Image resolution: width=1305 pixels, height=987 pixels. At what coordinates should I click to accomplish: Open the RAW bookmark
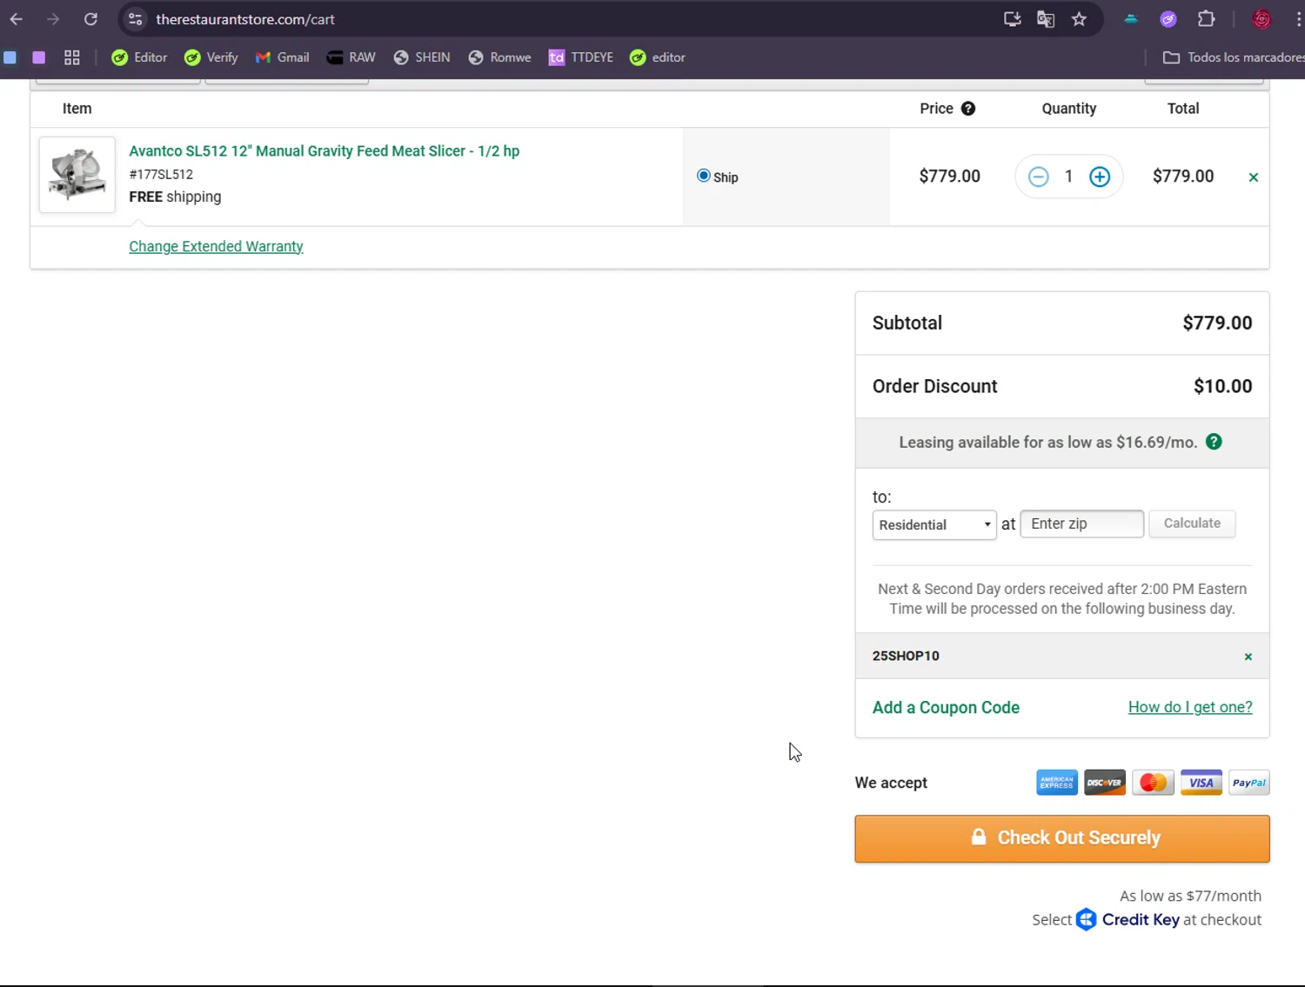tap(351, 57)
